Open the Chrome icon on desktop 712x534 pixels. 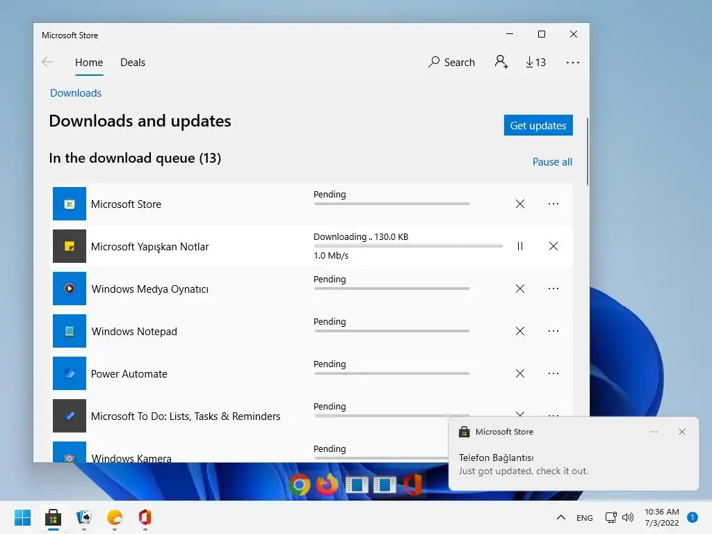pos(299,485)
